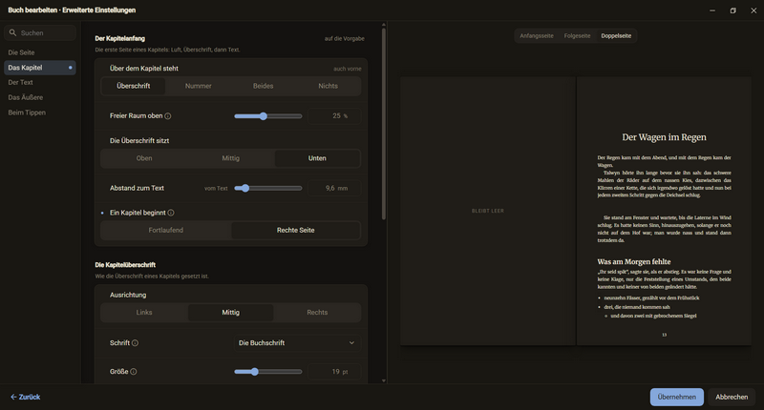This screenshot has width=764, height=410.
Task: Open Die Seite section in sidebar
Action: tap(40, 52)
